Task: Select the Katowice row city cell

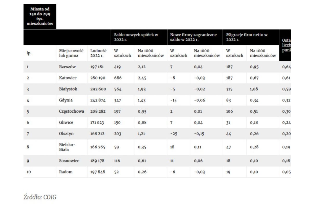Action: point(68,78)
